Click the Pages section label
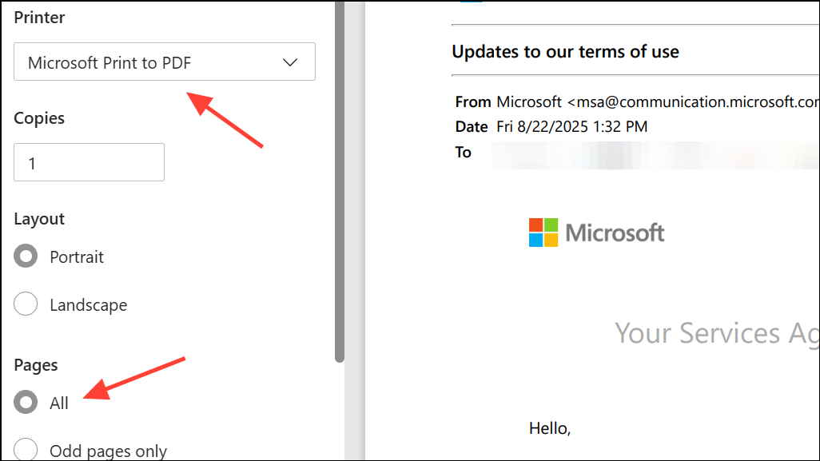Image resolution: width=820 pixels, height=461 pixels. (36, 364)
